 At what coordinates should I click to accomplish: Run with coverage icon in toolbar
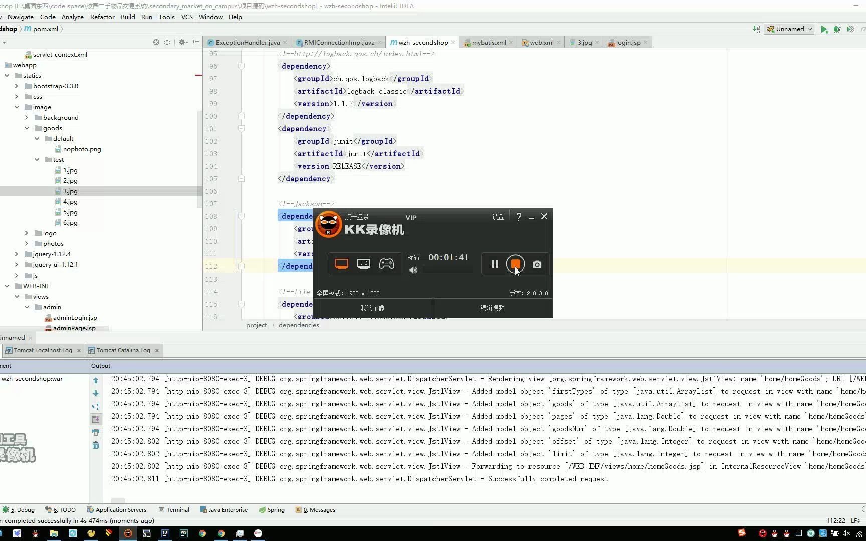coord(850,29)
